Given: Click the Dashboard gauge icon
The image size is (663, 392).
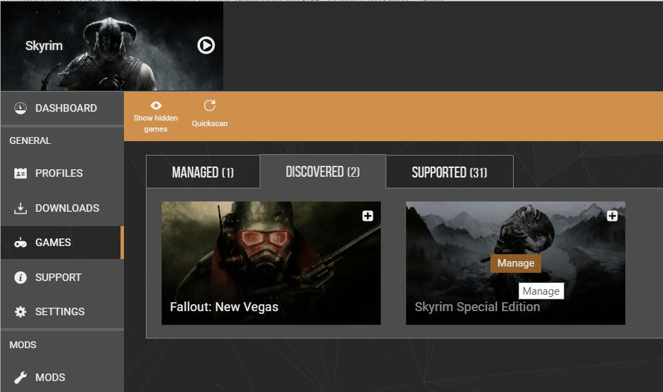Looking at the screenshot, I should point(21,108).
